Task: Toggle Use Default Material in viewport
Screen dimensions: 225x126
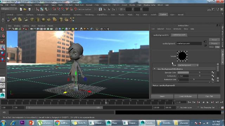Action: [63, 29]
